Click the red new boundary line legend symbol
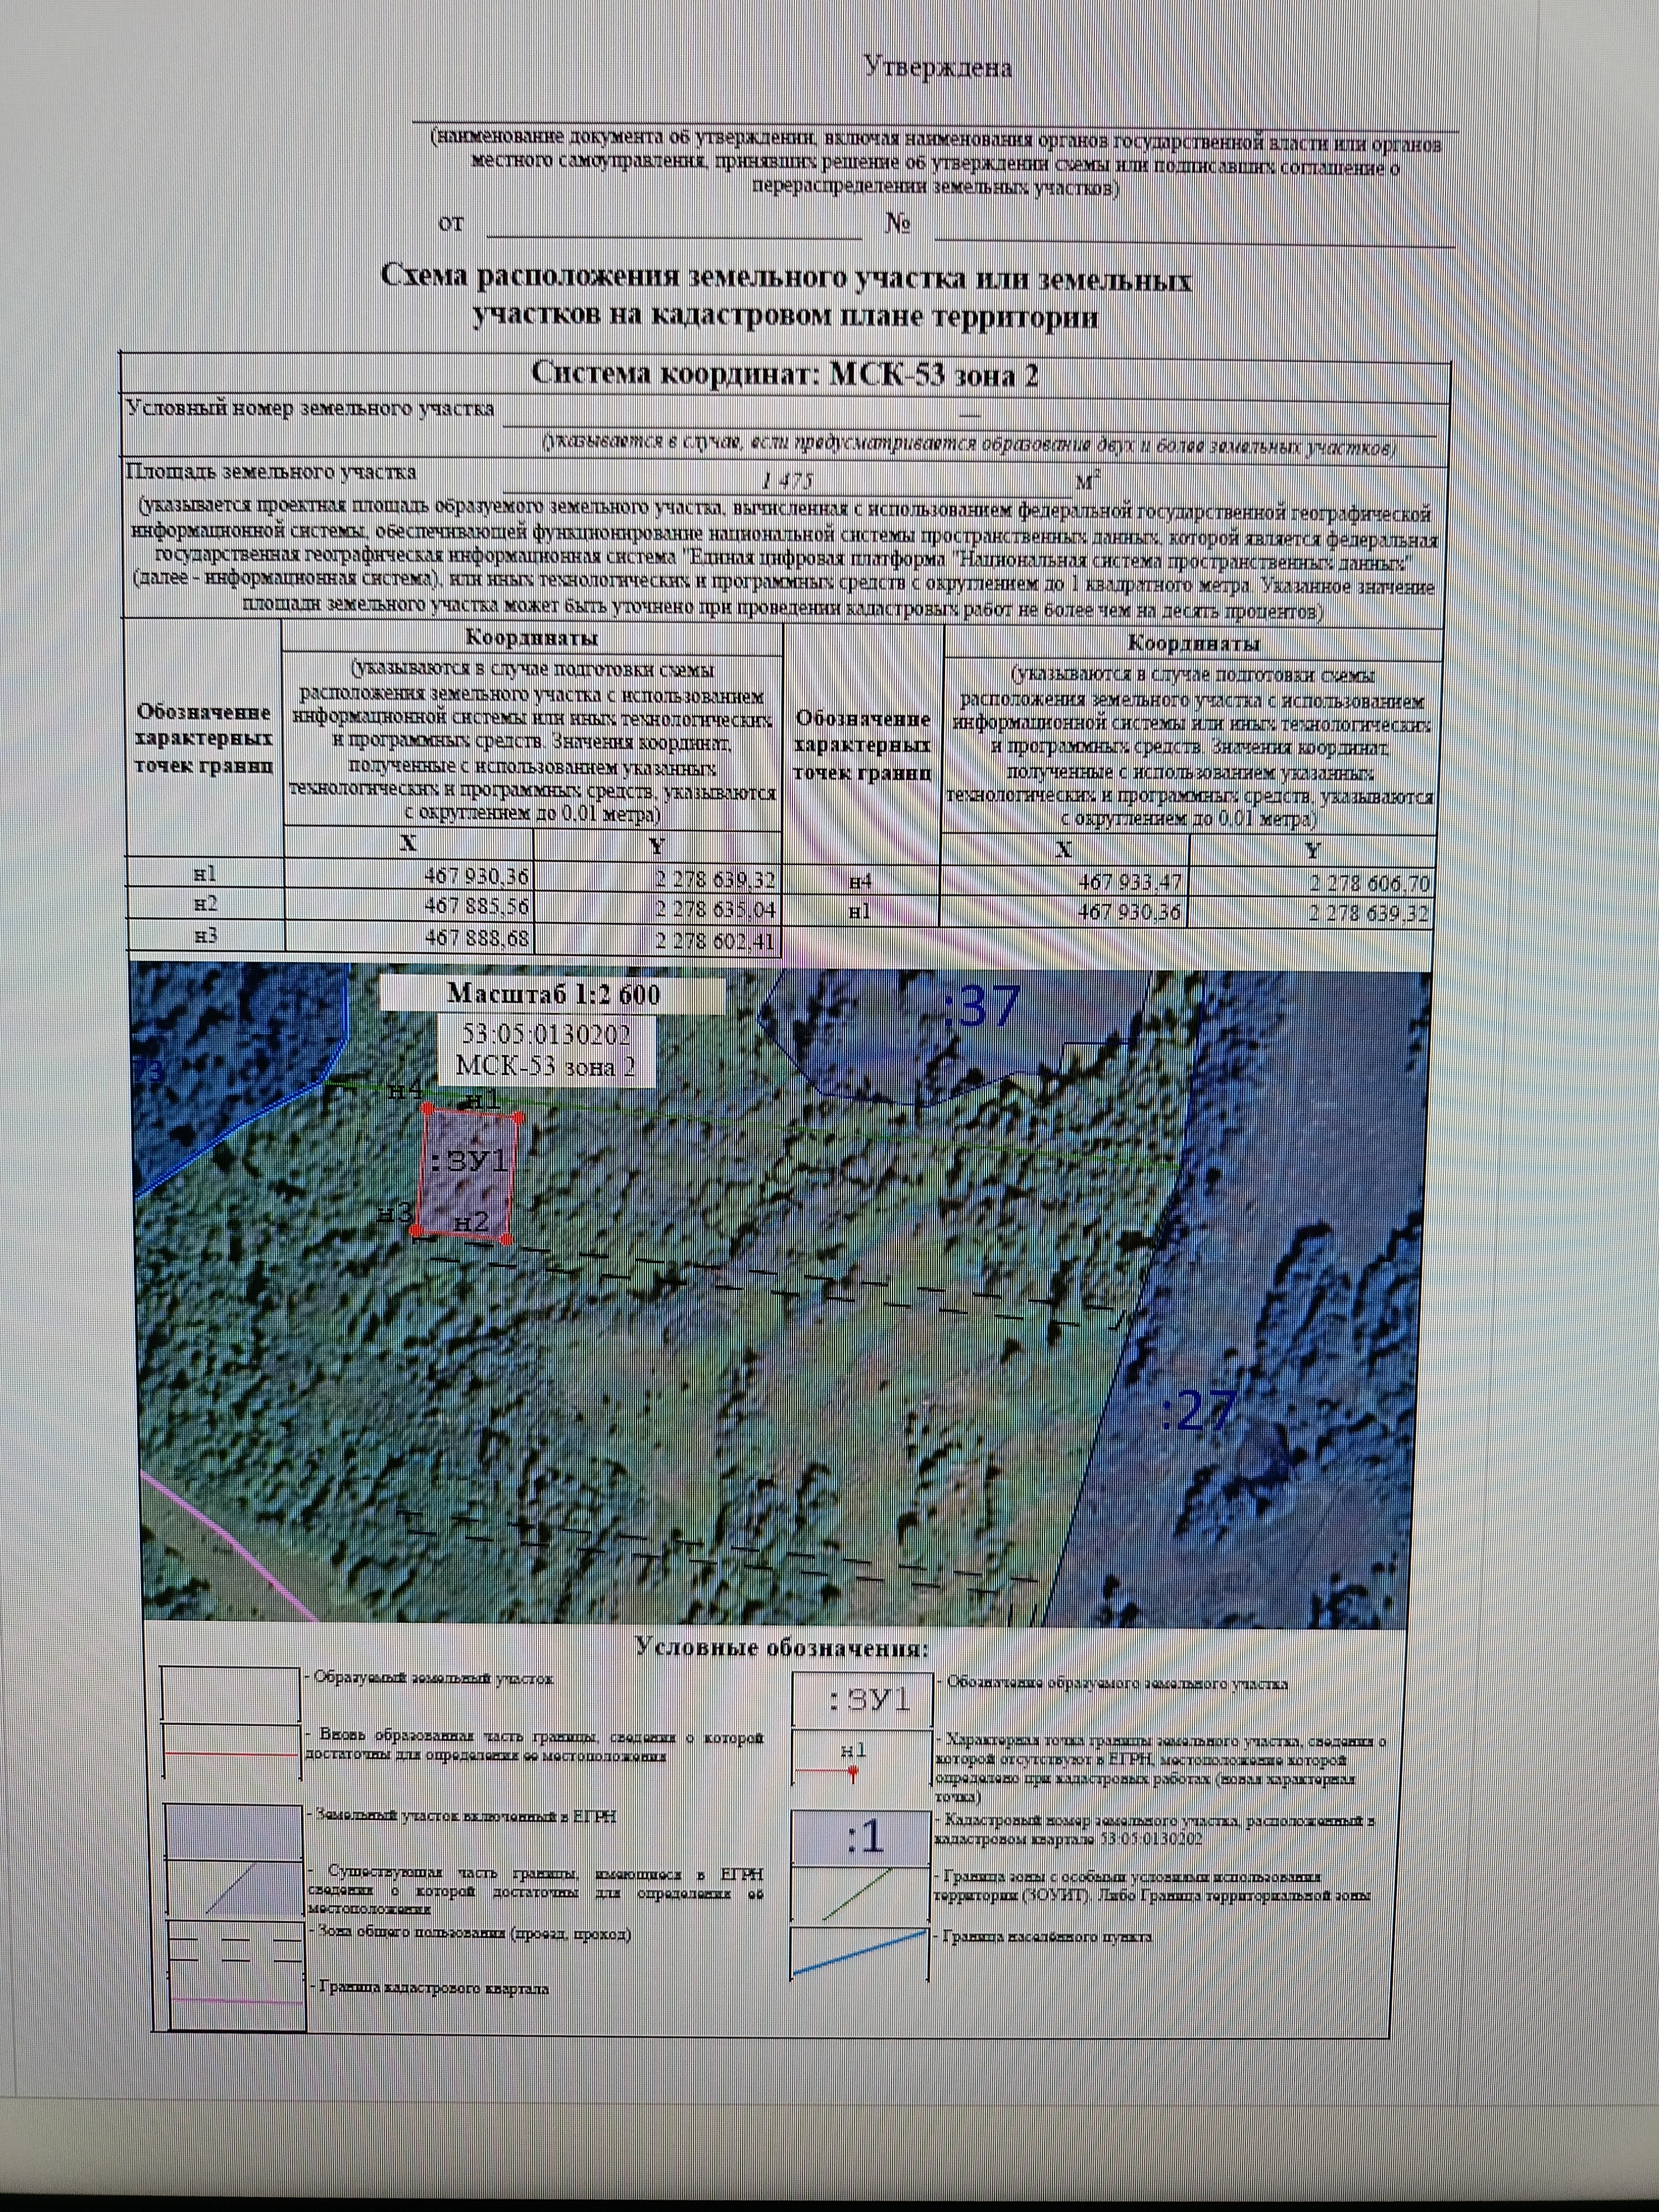The image size is (1659, 2212). (x=232, y=1753)
